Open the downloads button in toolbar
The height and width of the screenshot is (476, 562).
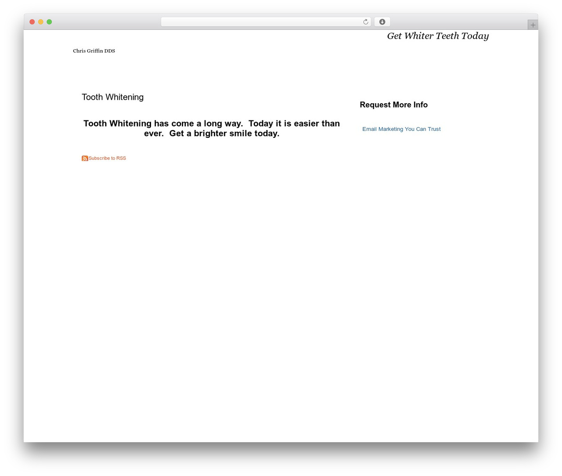[x=382, y=22]
